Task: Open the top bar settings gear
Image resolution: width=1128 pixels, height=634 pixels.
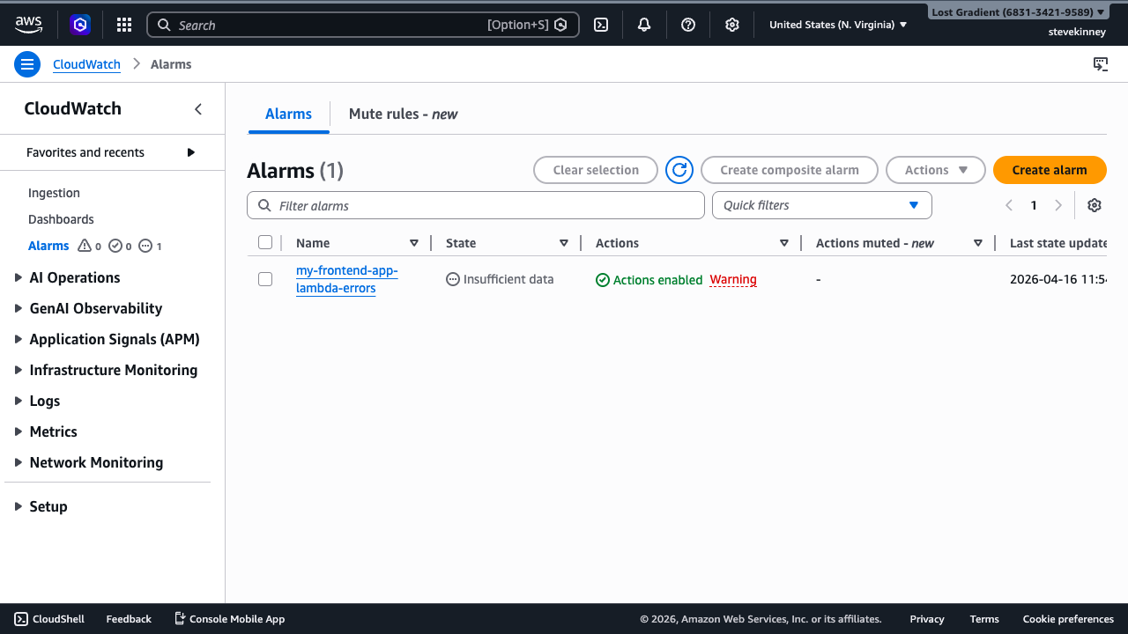Action: coord(731,25)
